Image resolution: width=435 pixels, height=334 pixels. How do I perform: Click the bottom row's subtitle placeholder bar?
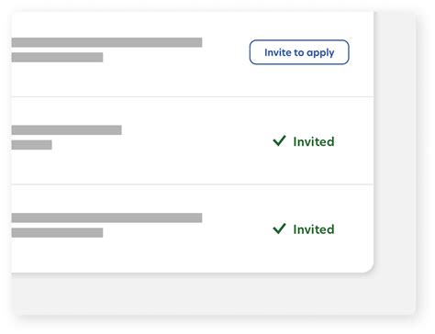[57, 233]
